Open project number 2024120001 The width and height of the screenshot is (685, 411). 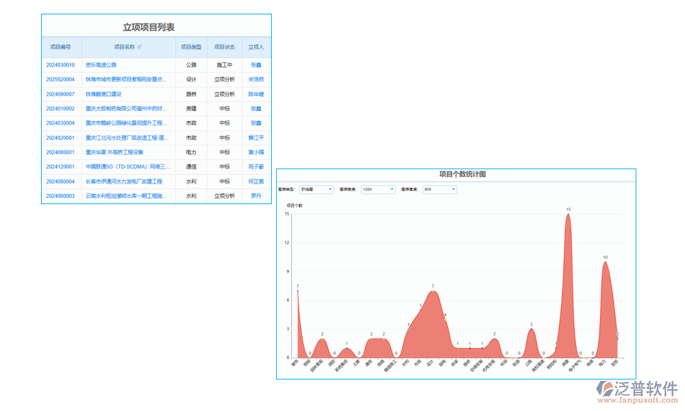tap(60, 167)
